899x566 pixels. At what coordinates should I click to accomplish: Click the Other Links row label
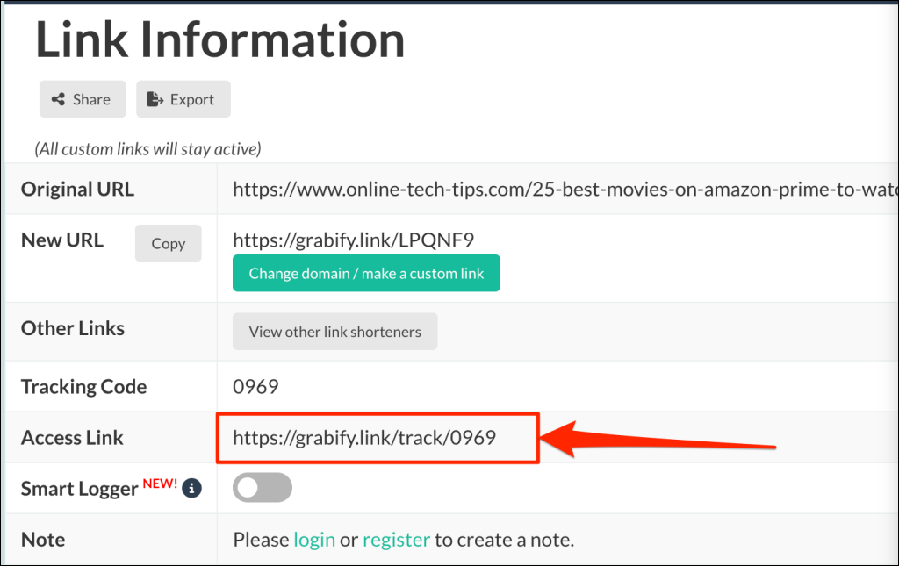(73, 328)
